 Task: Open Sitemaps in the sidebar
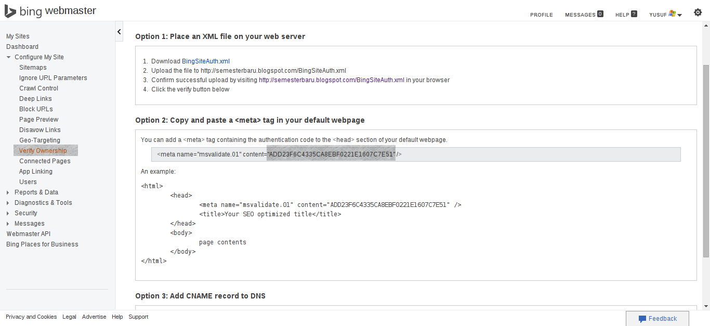(33, 68)
